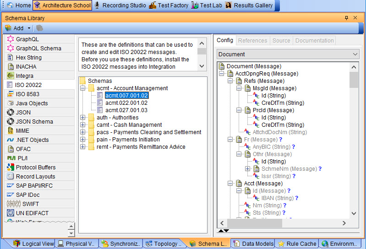Select UN EDIFACT schema type
This screenshot has width=366, height=249.
(39, 213)
